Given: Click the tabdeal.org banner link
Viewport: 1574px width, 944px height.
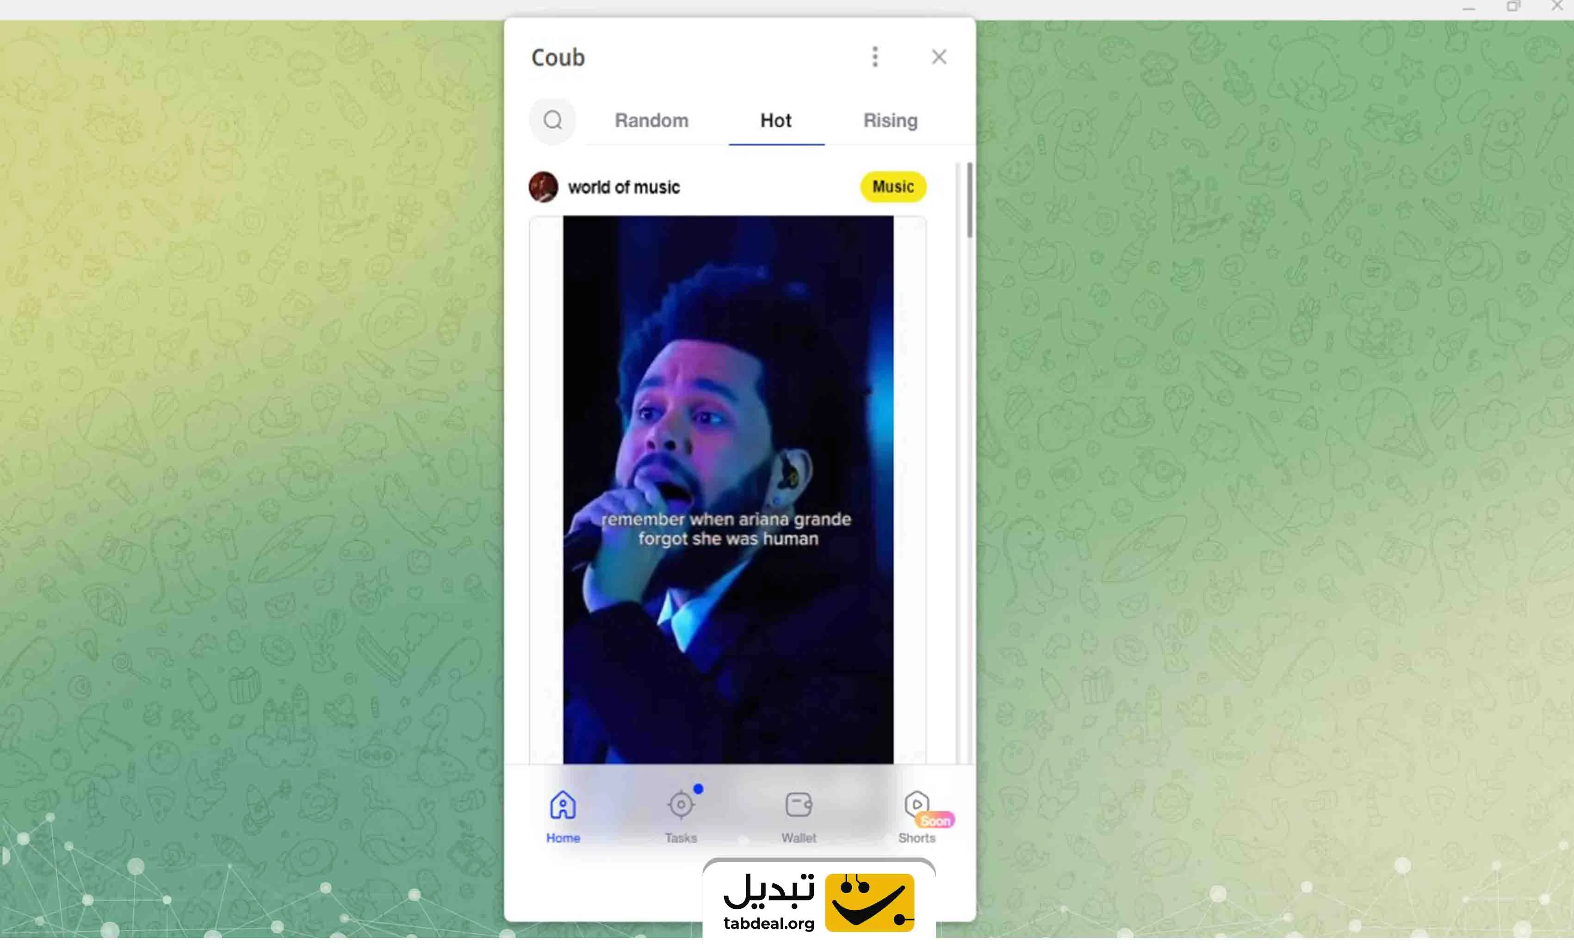Looking at the screenshot, I should (818, 899).
